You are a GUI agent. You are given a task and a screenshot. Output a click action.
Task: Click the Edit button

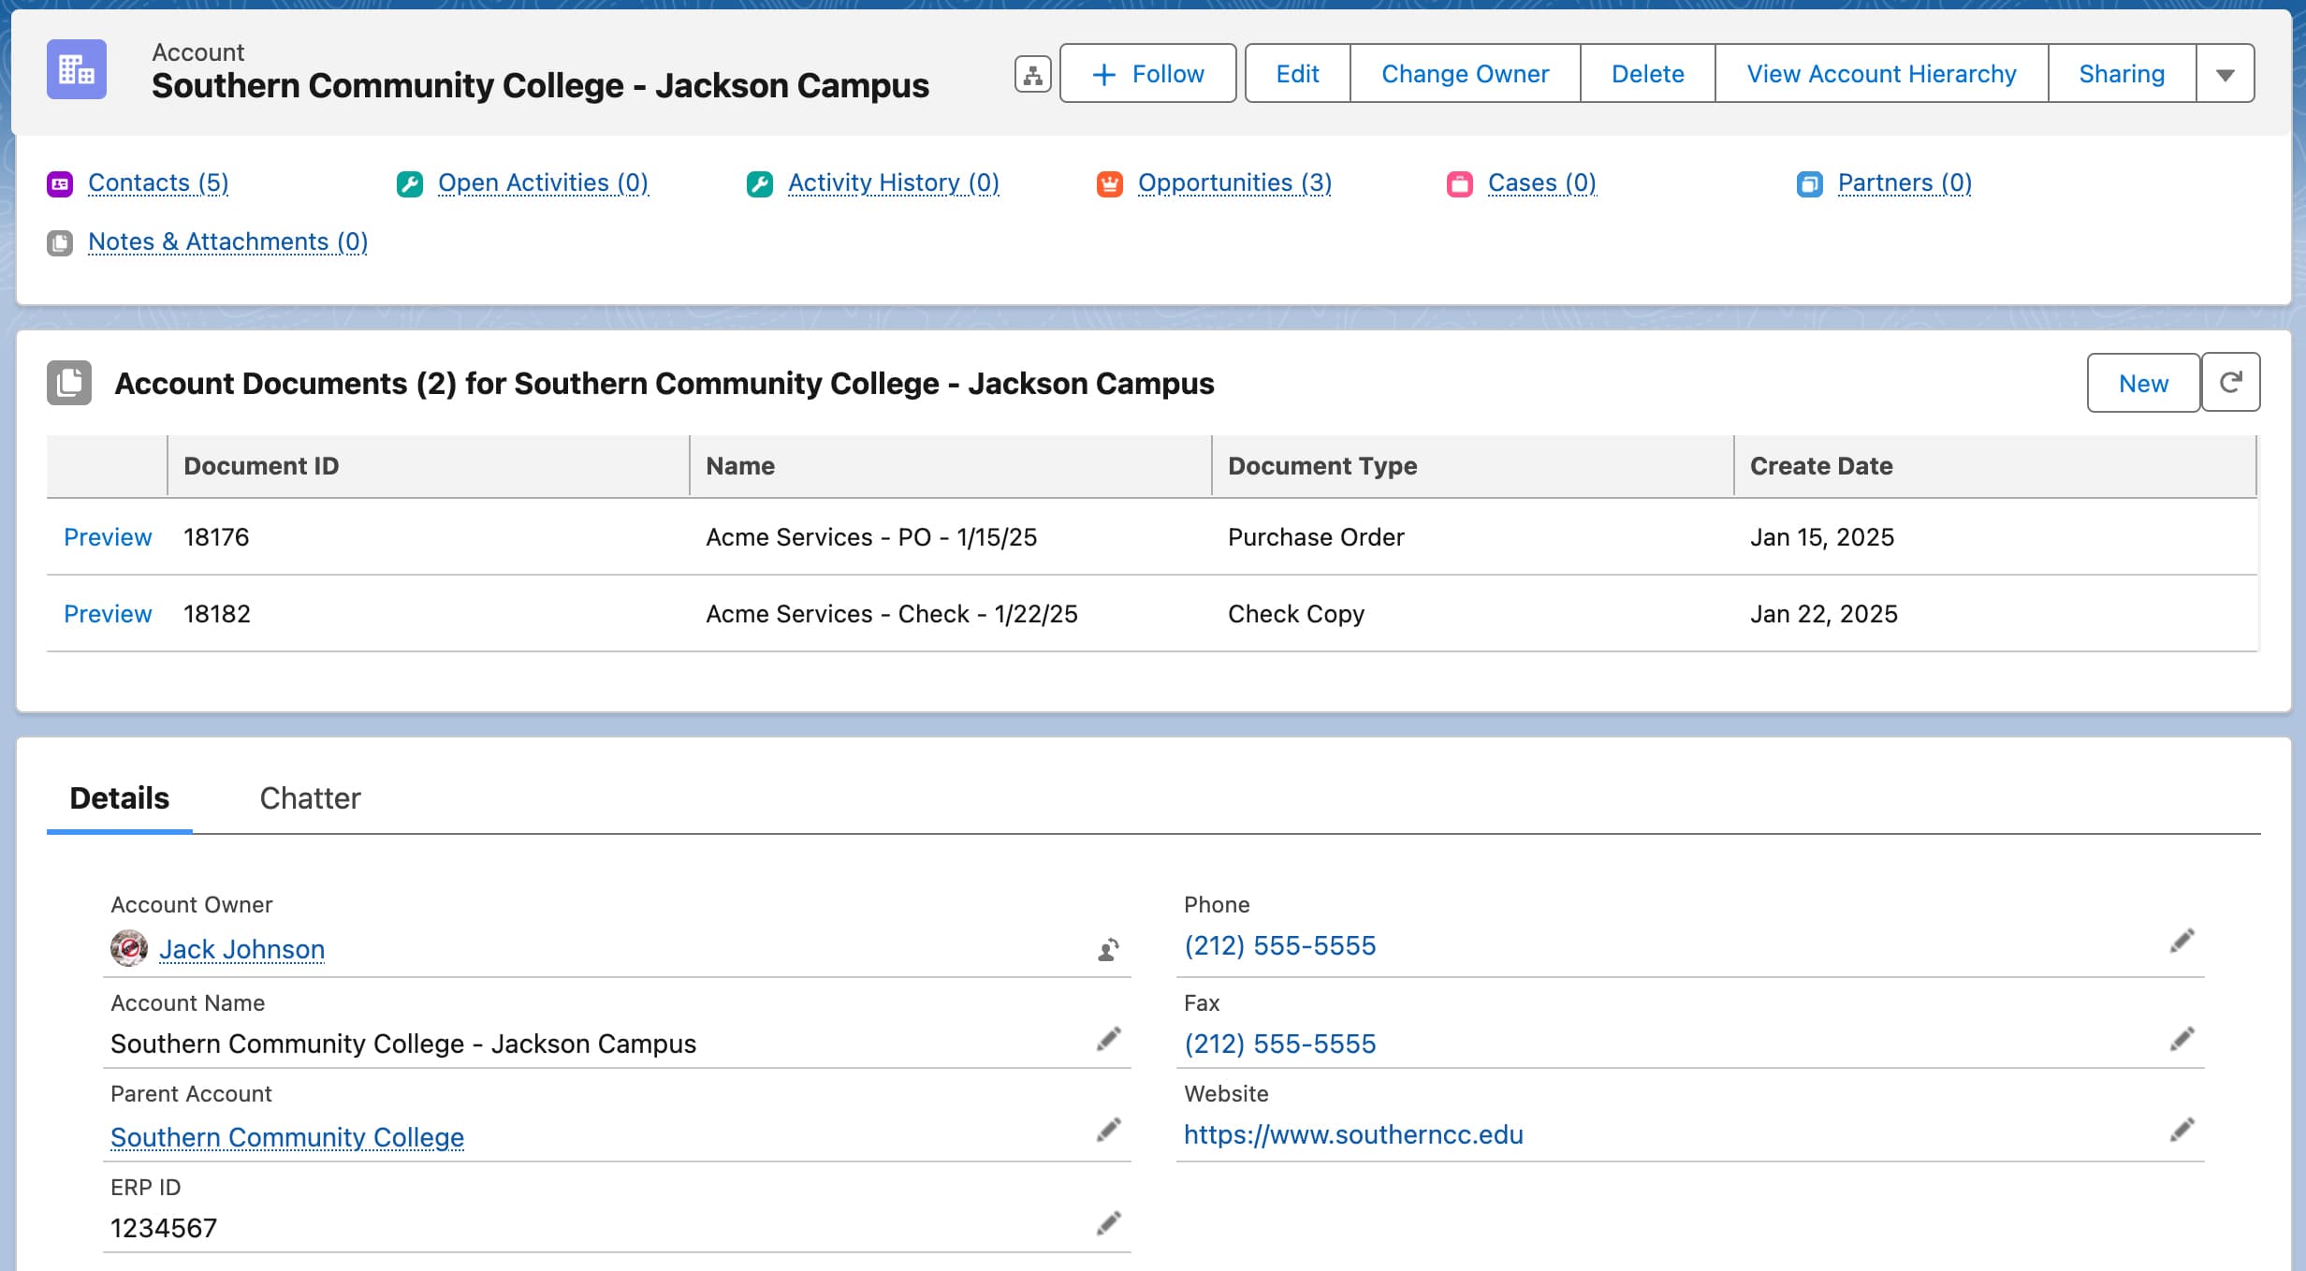[x=1297, y=74]
